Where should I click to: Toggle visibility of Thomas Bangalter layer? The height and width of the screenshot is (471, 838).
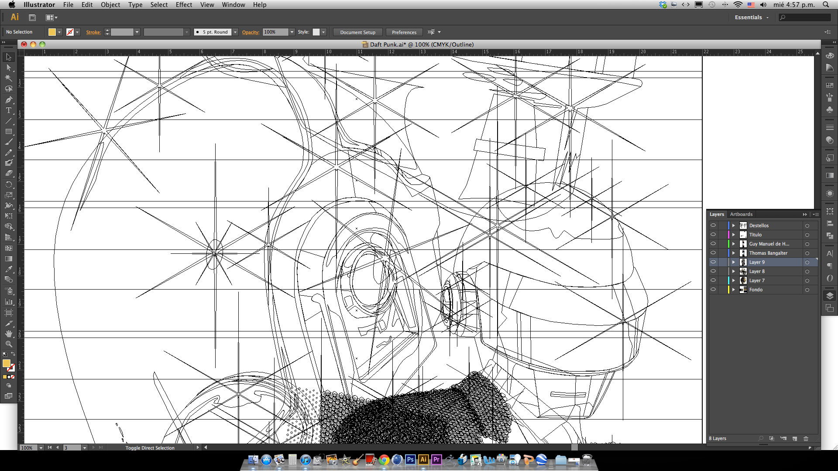click(713, 253)
